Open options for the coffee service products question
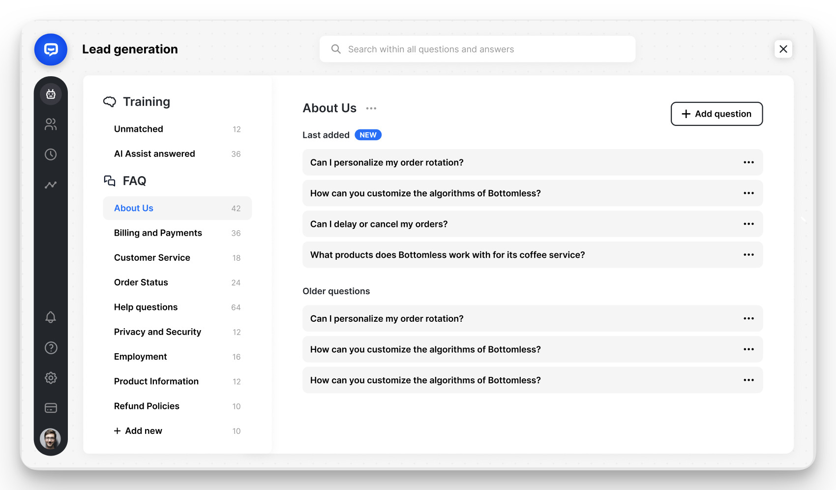 click(748, 255)
